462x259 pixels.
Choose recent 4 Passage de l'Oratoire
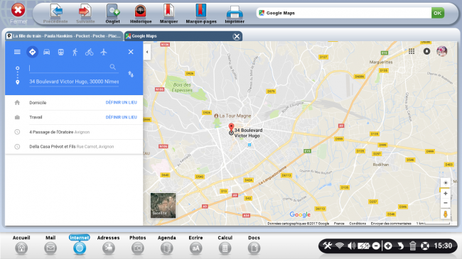tap(74, 132)
